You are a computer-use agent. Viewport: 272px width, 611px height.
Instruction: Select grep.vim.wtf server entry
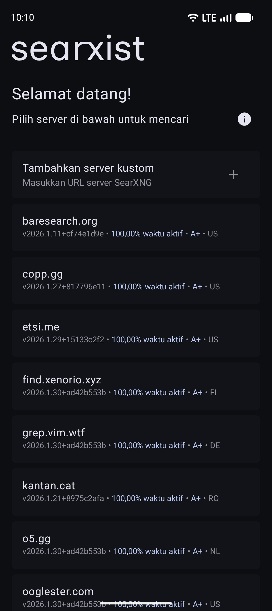point(136,439)
